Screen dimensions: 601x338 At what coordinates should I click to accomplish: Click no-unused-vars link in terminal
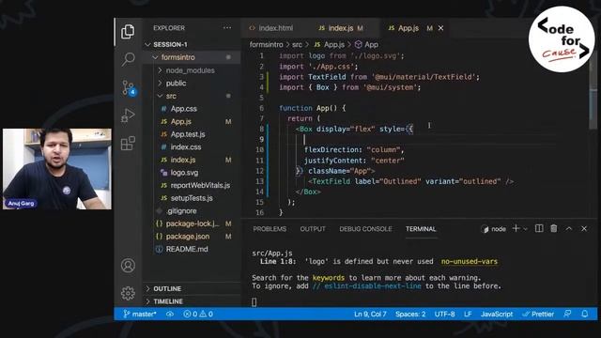coord(470,261)
